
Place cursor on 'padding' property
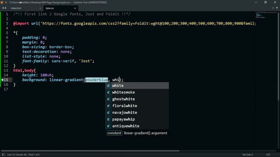coord(30,38)
